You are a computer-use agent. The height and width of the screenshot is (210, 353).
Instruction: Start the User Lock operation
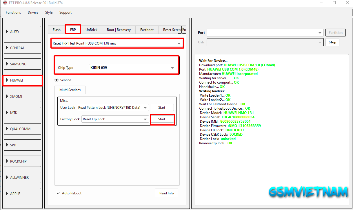pos(162,108)
